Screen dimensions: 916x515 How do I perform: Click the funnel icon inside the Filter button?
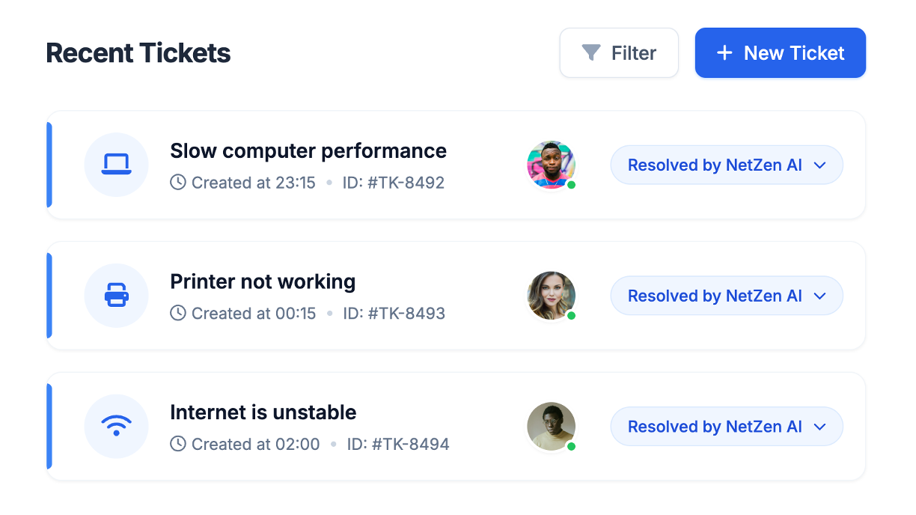click(591, 52)
